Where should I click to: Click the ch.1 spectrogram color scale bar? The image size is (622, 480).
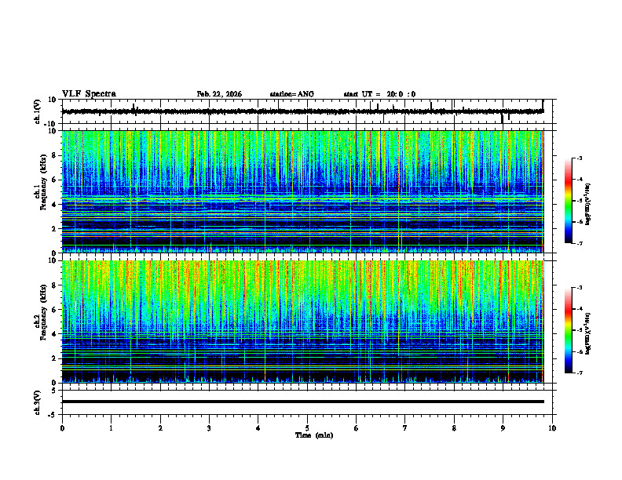[x=569, y=201]
